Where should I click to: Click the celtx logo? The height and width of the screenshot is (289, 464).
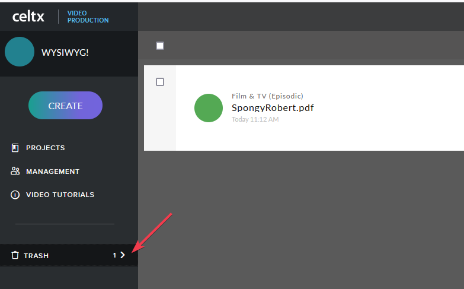click(28, 16)
